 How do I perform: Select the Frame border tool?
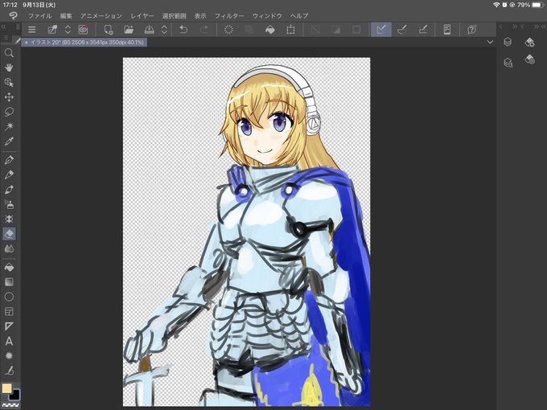point(9,311)
